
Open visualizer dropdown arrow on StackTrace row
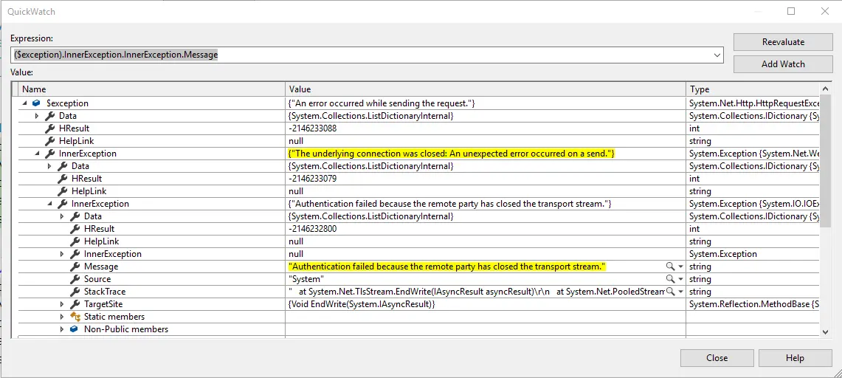tap(680, 292)
